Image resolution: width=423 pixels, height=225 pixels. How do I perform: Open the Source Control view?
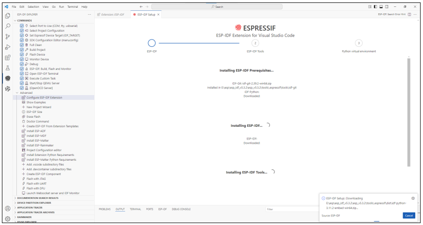7,37
